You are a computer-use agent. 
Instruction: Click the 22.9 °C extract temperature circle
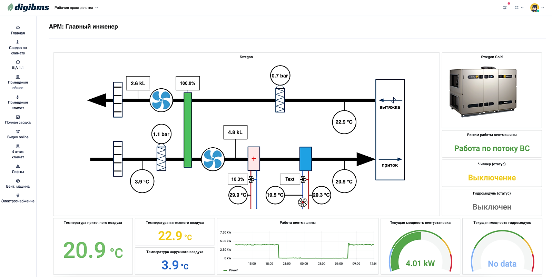pos(344,122)
